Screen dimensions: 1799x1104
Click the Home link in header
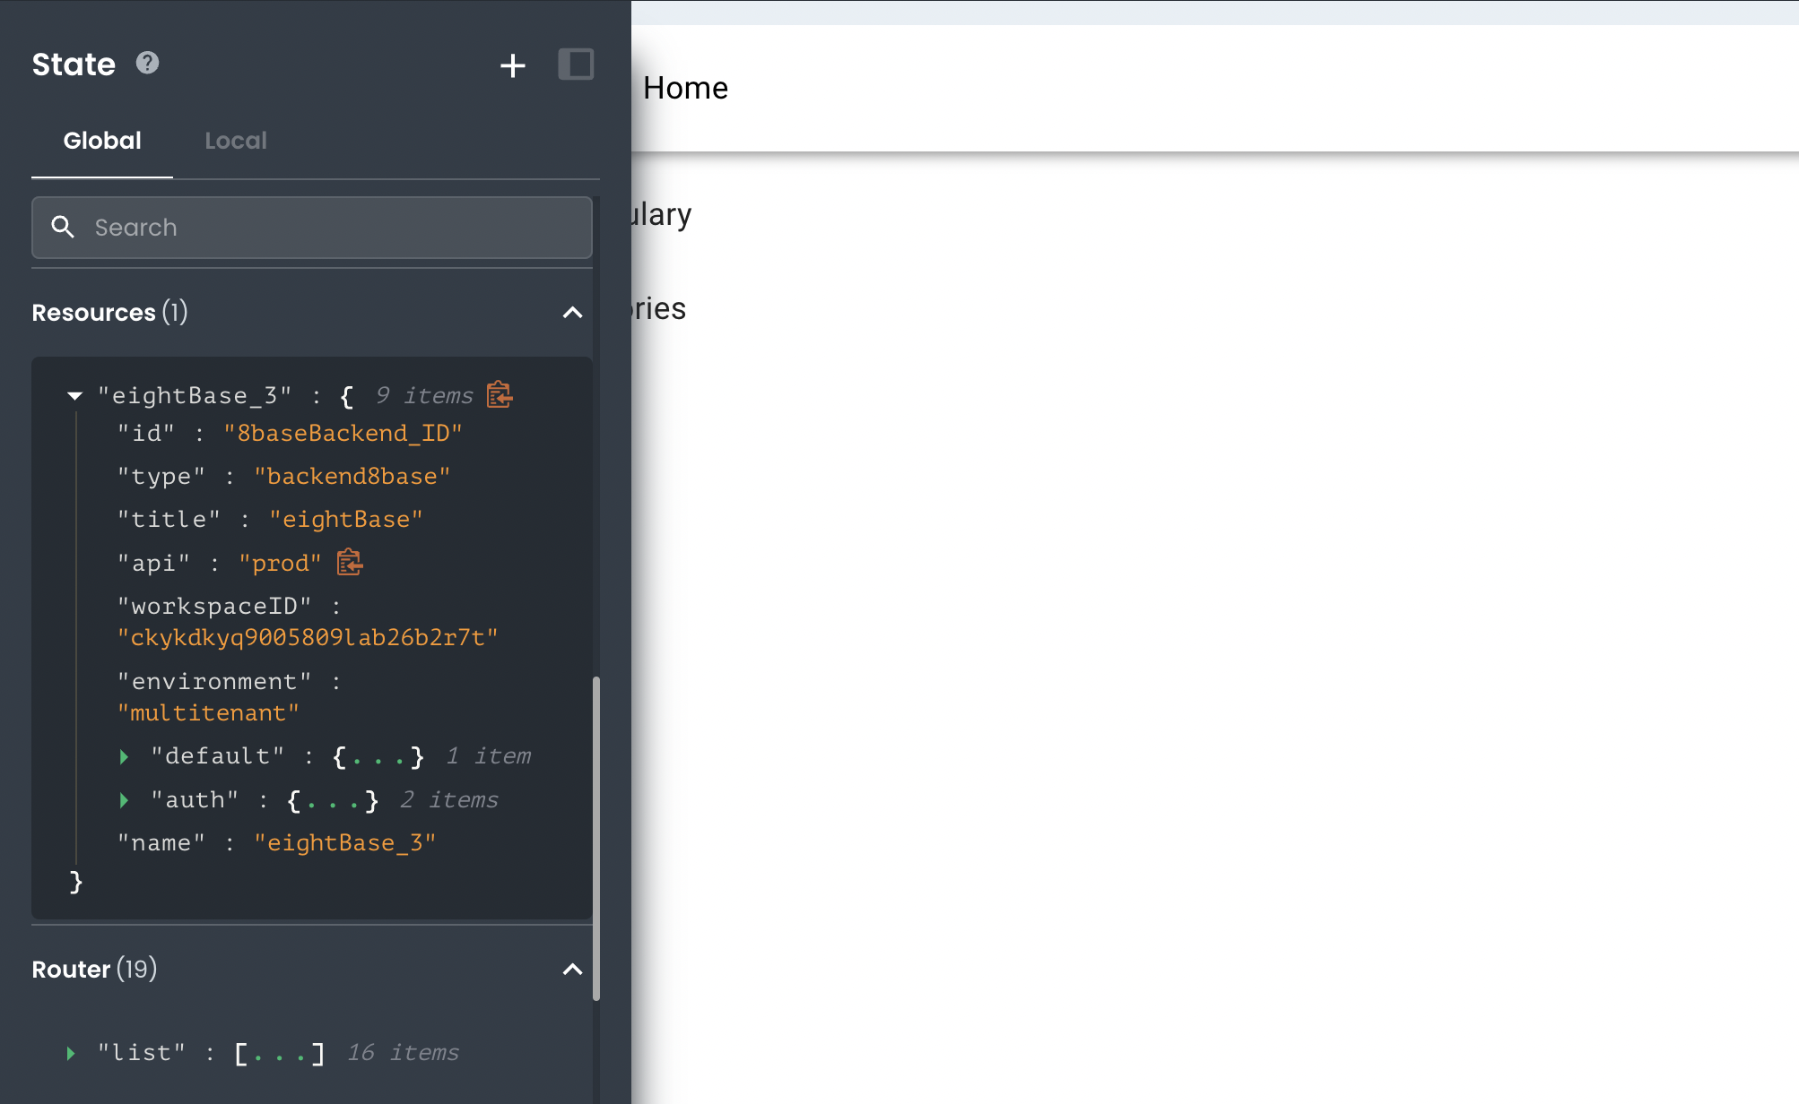[x=685, y=88]
